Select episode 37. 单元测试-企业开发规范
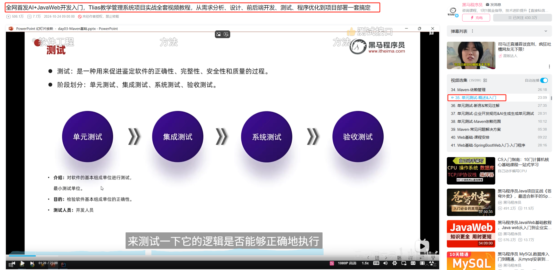 (x=499, y=114)
